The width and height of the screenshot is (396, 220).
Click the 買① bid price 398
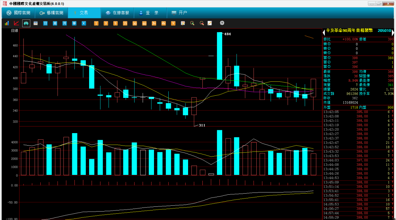[x=355, y=58]
